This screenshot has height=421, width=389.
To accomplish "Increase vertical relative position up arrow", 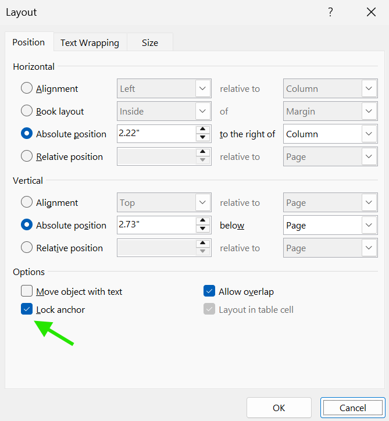I will point(203,243).
